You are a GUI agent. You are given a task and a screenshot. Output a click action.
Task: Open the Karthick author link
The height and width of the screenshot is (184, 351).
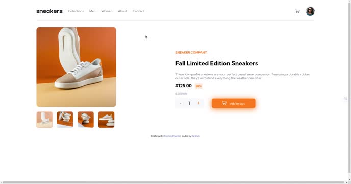point(195,136)
